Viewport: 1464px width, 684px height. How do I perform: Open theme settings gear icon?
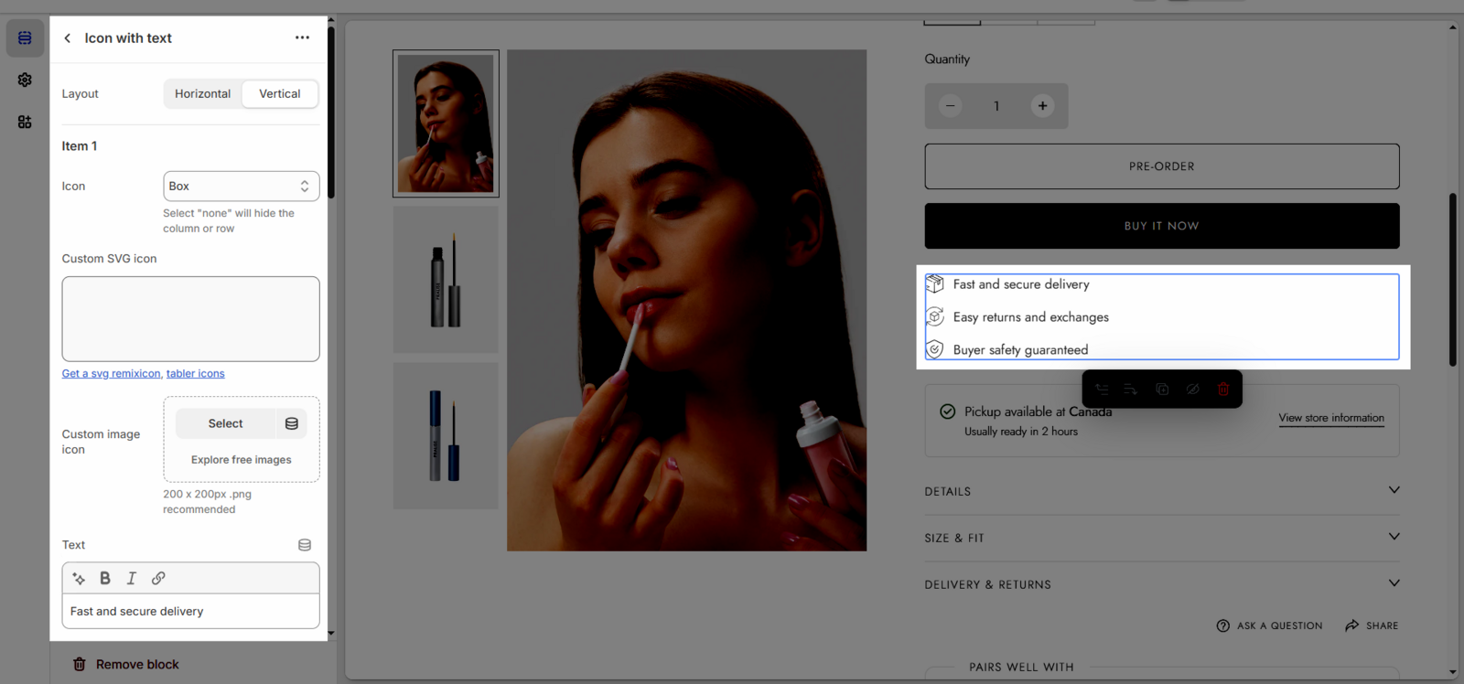click(x=25, y=80)
